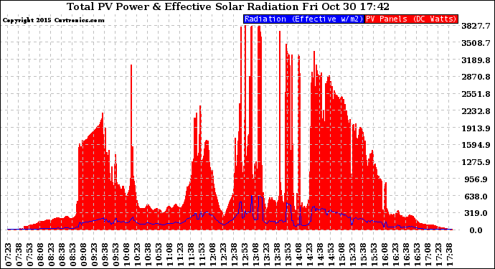Click the 15:08 time label
This screenshot has width=495, height=269.
tap(342, 254)
